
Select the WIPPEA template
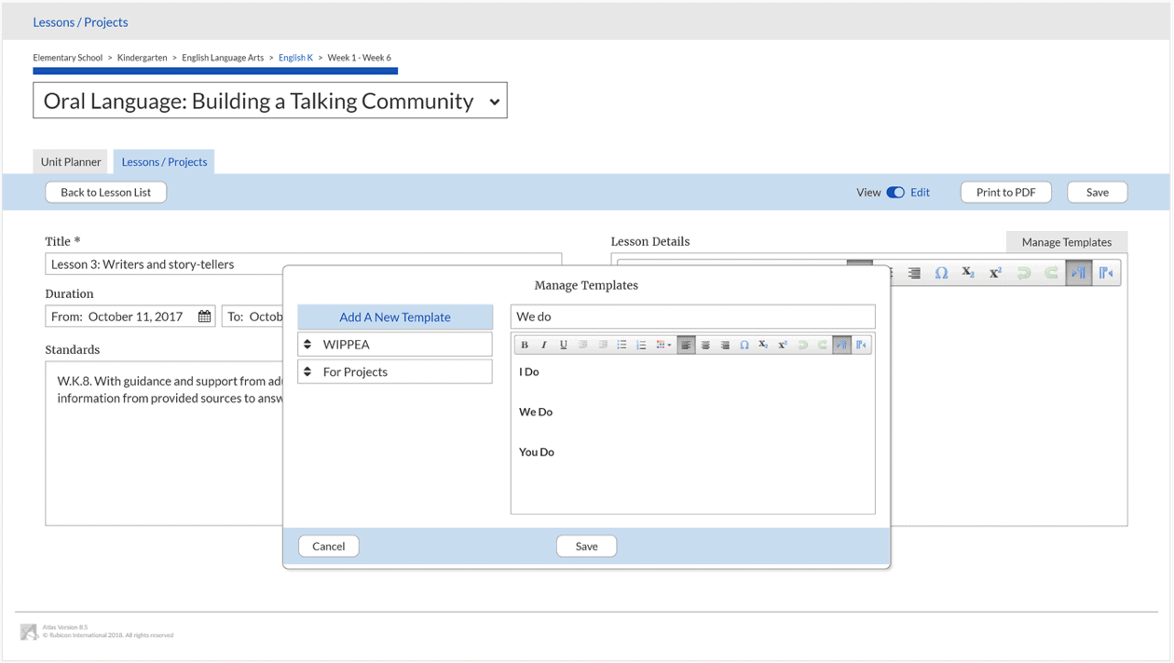click(395, 345)
